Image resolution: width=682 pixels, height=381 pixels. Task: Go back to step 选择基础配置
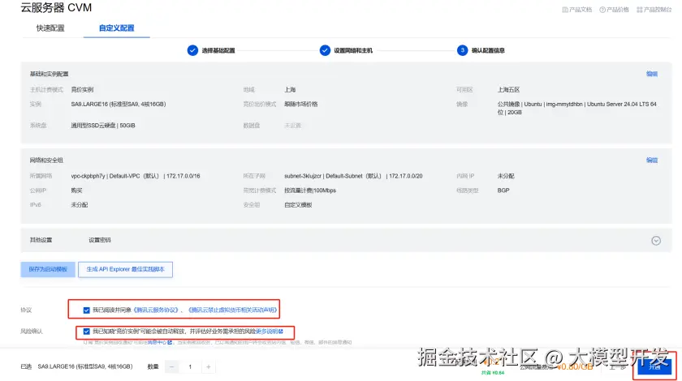(x=211, y=50)
